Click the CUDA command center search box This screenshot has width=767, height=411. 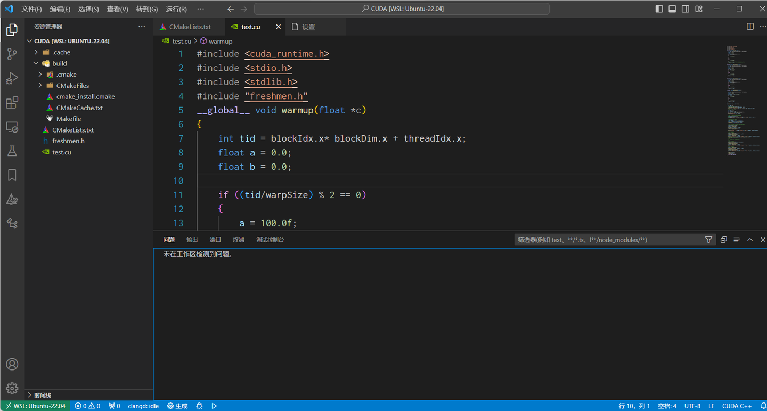point(402,9)
